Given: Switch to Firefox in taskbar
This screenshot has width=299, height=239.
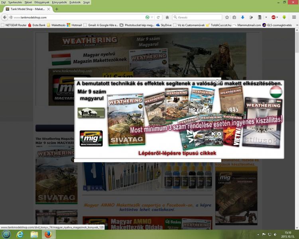Looking at the screenshot, I should click(x=48, y=235).
